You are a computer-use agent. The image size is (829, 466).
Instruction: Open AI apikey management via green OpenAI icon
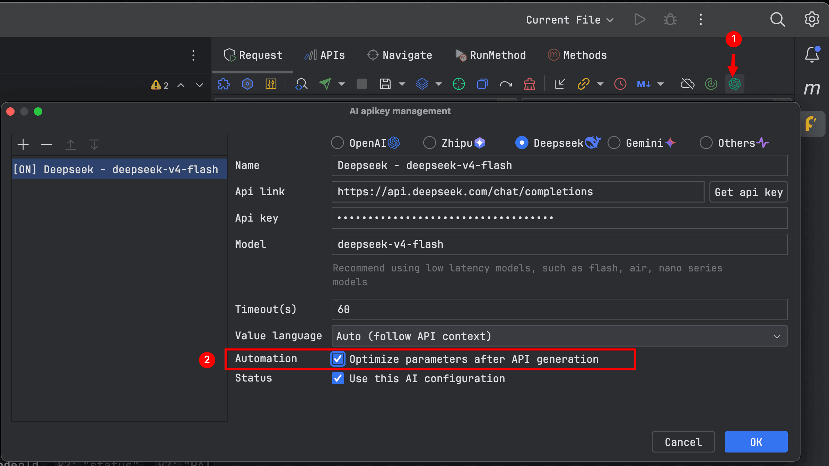click(735, 84)
